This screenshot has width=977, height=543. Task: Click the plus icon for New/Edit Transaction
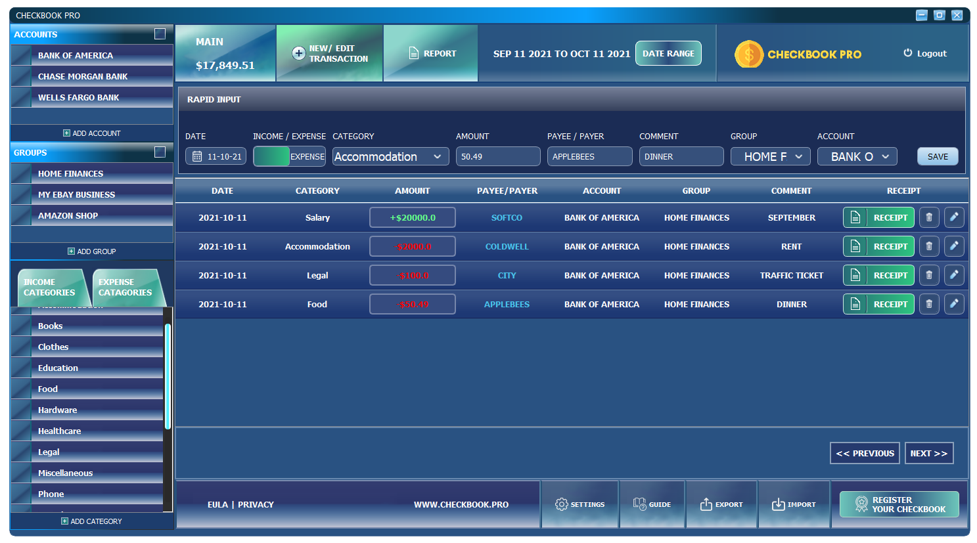coord(299,53)
